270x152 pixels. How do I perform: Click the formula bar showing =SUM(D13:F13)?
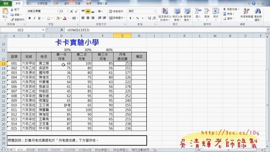tap(166, 30)
